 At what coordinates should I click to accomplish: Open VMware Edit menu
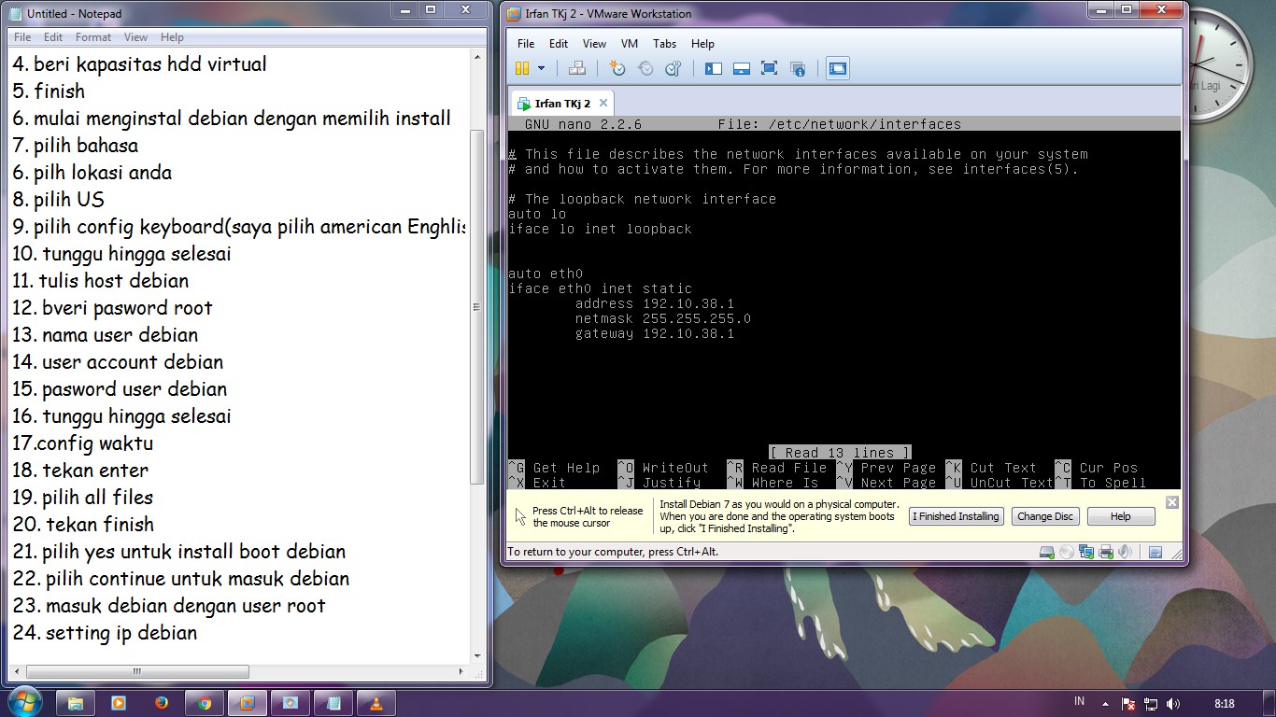point(559,44)
